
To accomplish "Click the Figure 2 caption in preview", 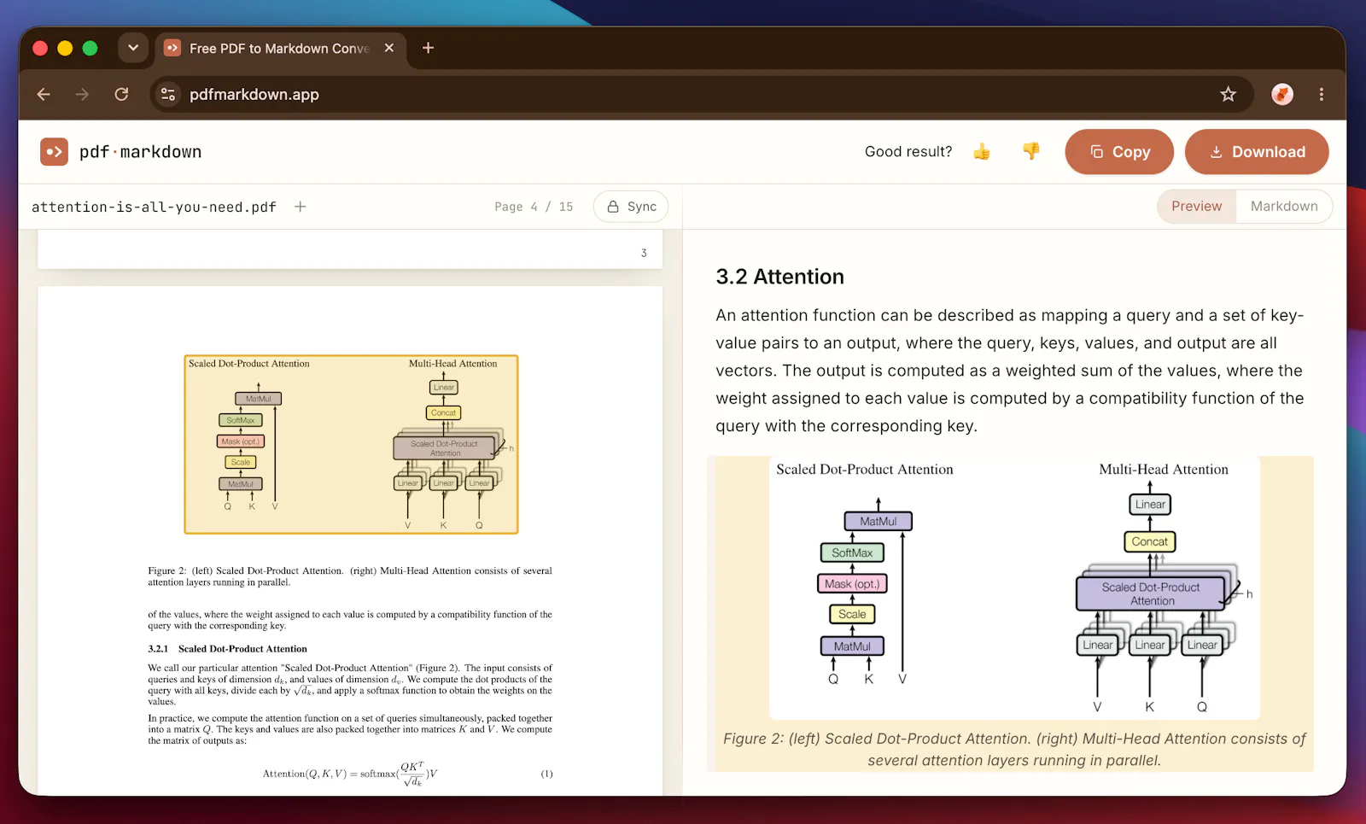I will coord(1014,749).
